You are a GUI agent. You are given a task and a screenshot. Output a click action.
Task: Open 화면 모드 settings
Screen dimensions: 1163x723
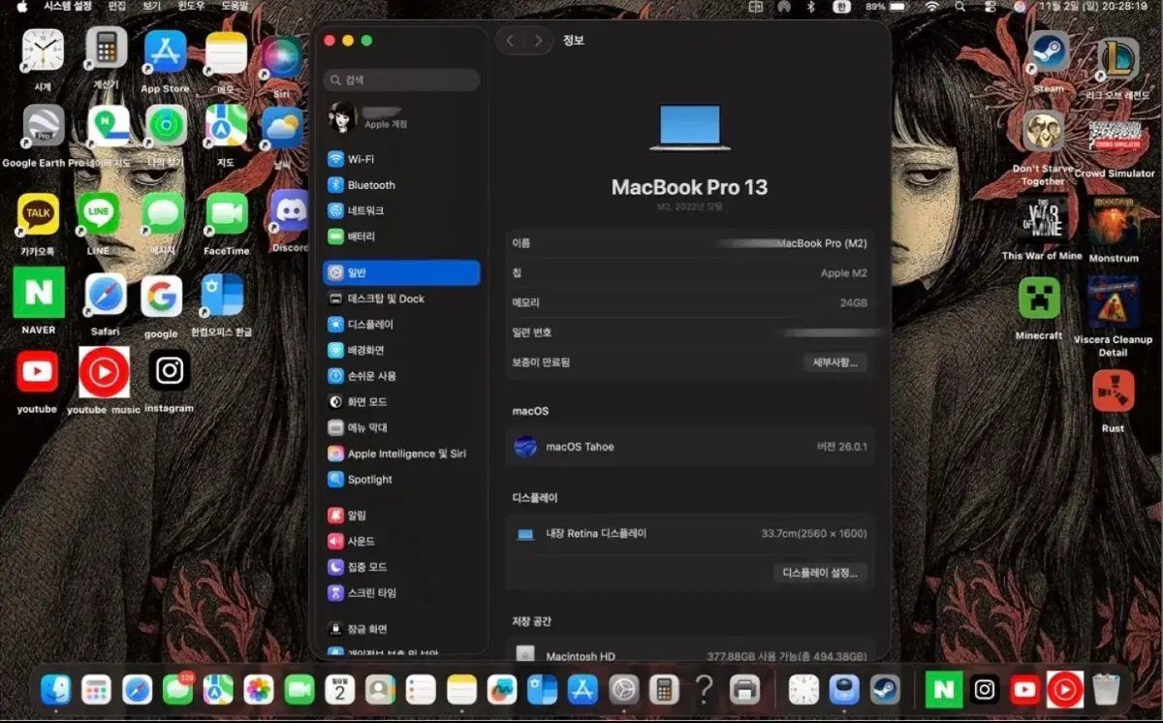point(401,401)
